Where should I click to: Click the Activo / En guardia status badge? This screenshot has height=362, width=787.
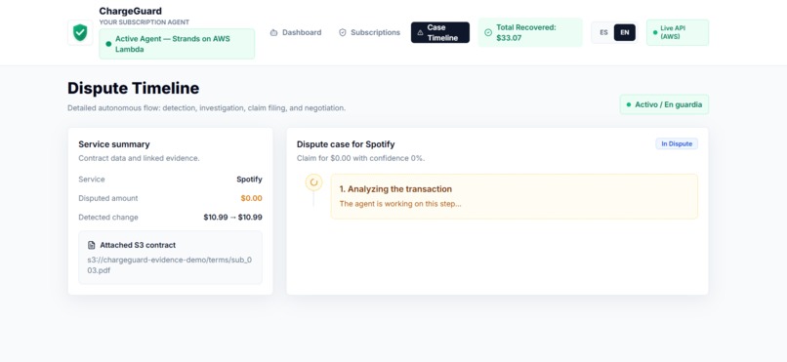tap(665, 104)
